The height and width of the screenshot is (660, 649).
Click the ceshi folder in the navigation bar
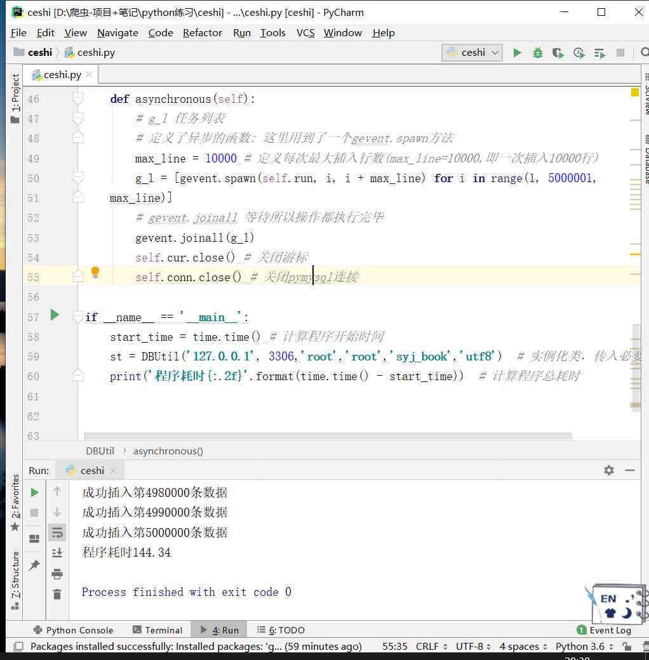tap(33, 53)
